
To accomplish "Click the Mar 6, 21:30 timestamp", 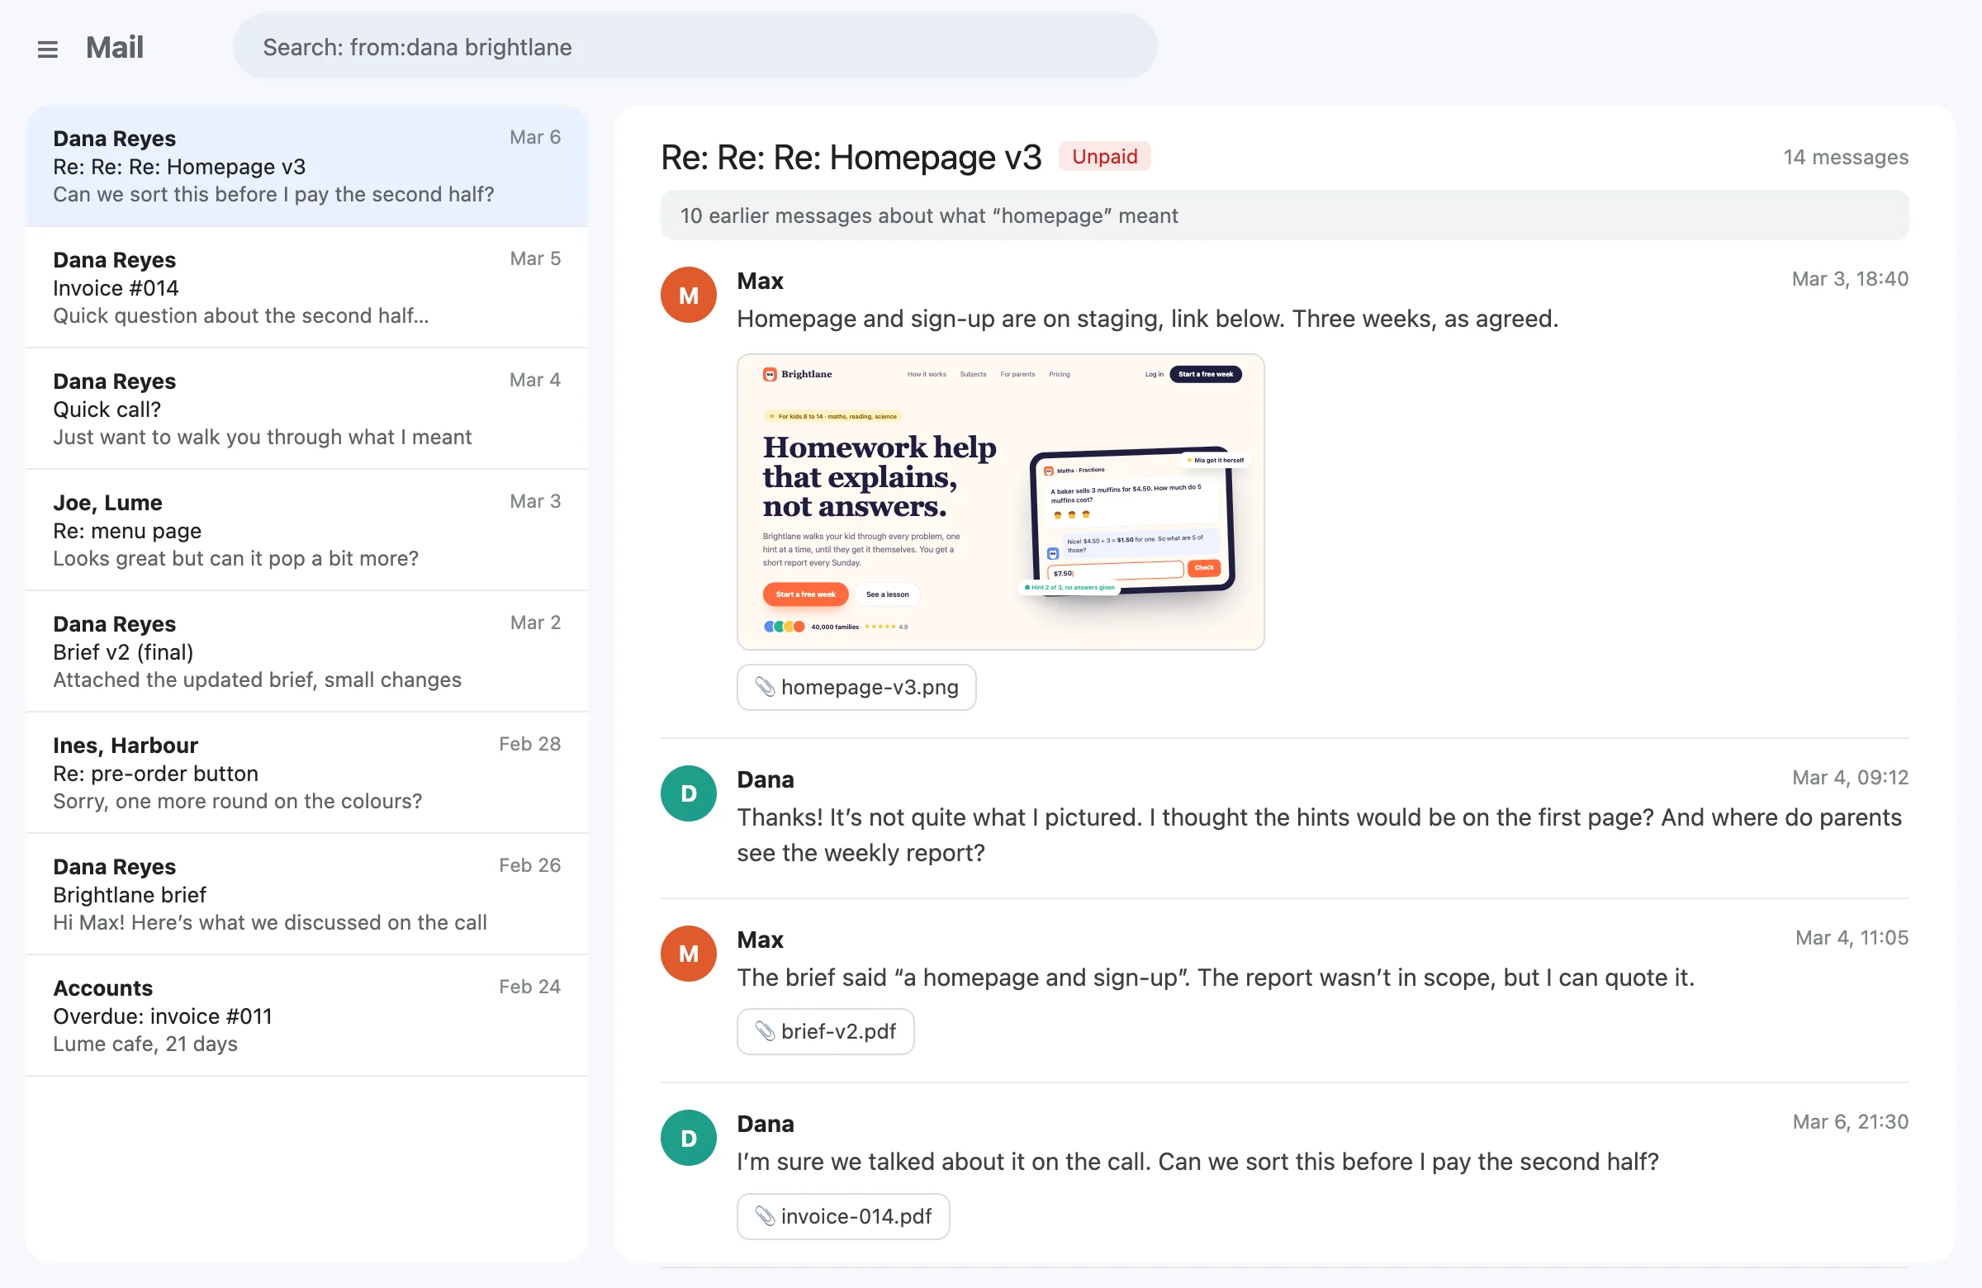I will tap(1851, 1122).
